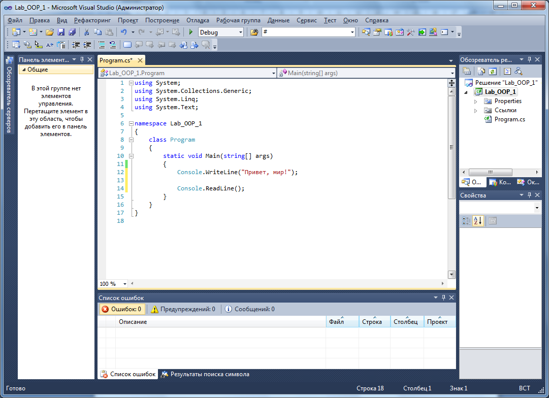
Task: Click the Refresh icon in Solution Explorer
Action: click(x=492, y=72)
